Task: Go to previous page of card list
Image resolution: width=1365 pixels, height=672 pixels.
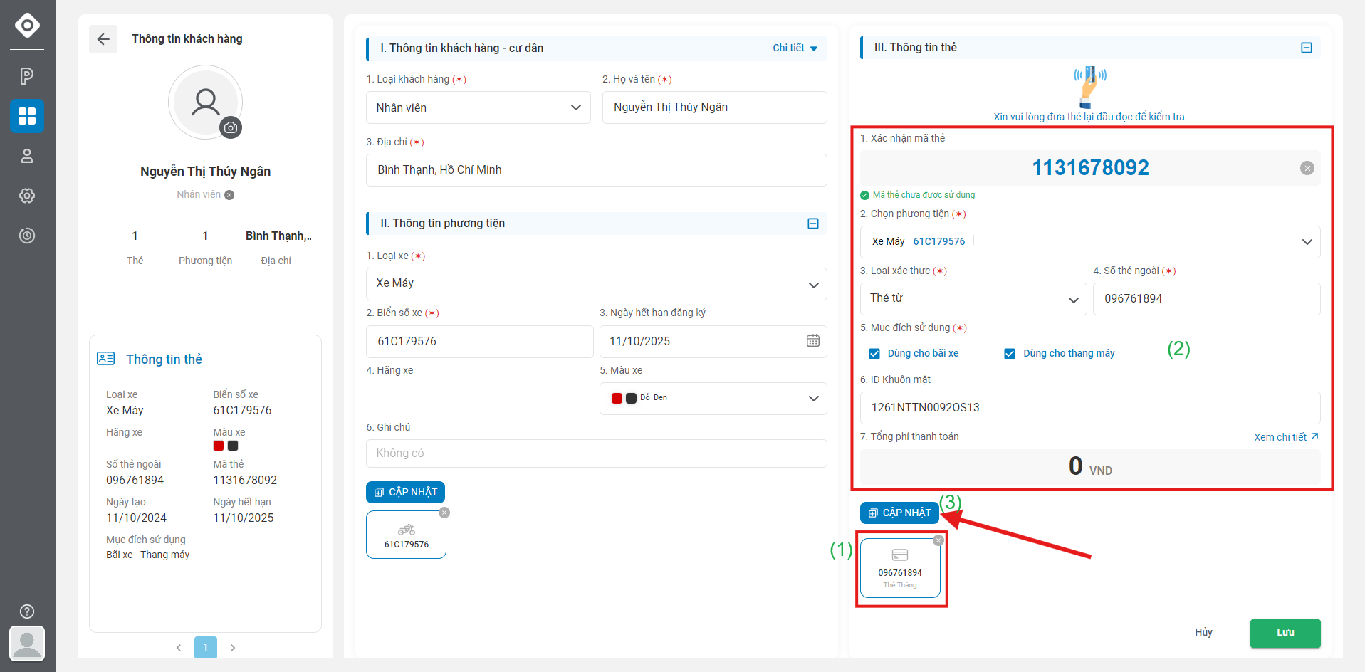Action: pos(179,648)
